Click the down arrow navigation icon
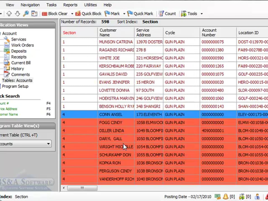268x201 pixels. [x=17, y=14]
